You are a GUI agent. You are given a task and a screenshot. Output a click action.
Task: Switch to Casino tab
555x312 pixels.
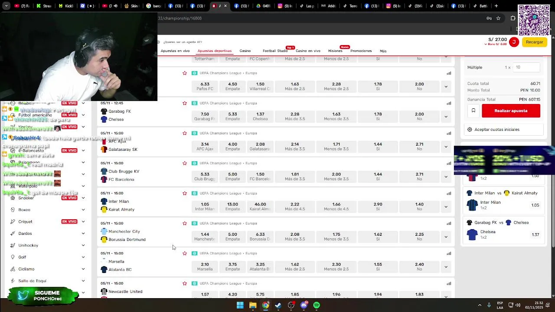coord(245,51)
